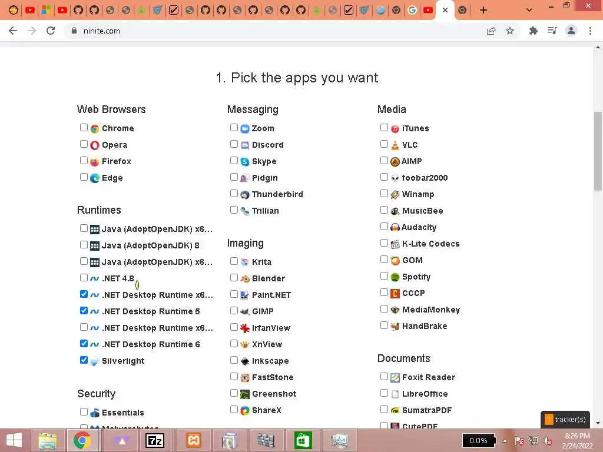The width and height of the screenshot is (603, 452).
Task: Click the VLC traffic cone icon
Action: (x=395, y=145)
